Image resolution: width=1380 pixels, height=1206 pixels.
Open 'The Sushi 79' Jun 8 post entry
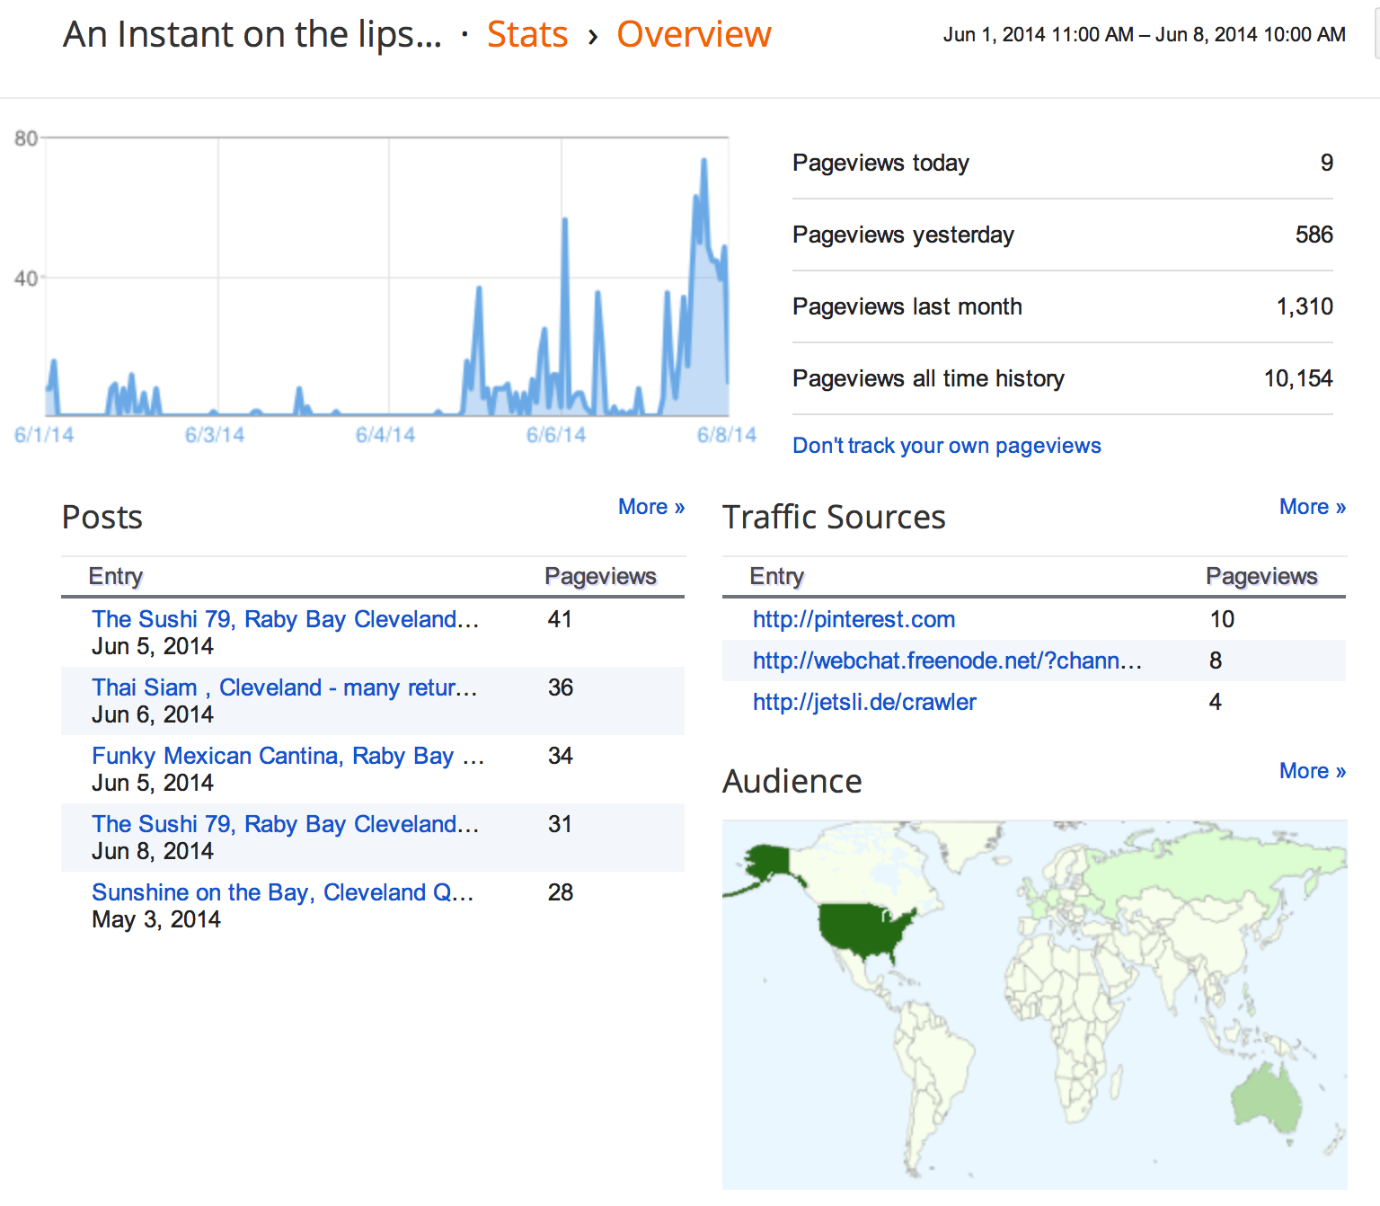coord(286,824)
